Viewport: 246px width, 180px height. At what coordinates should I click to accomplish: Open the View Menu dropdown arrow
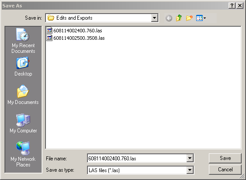click(204, 18)
